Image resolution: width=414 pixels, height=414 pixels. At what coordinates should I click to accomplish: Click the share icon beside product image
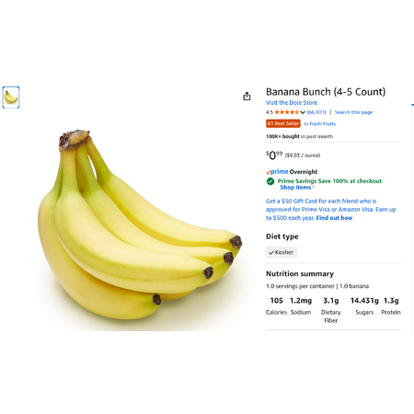tap(247, 97)
